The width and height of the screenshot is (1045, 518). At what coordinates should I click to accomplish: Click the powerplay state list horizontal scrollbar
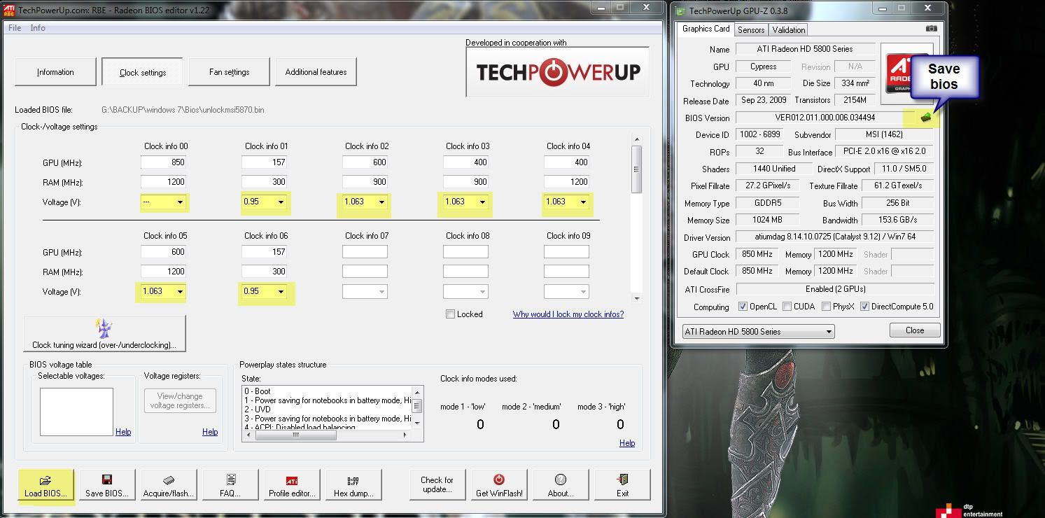(x=325, y=435)
